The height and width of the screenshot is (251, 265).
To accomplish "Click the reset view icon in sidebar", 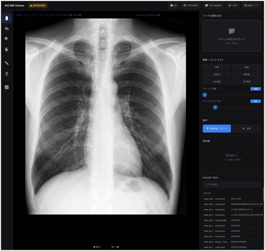I will click(7, 87).
